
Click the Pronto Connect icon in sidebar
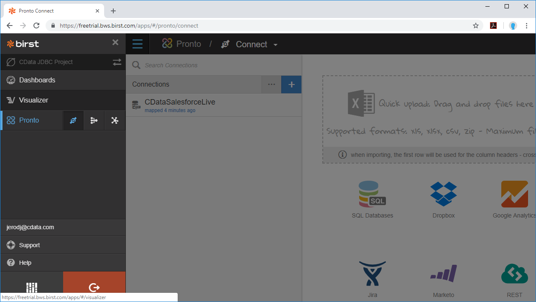click(x=73, y=120)
